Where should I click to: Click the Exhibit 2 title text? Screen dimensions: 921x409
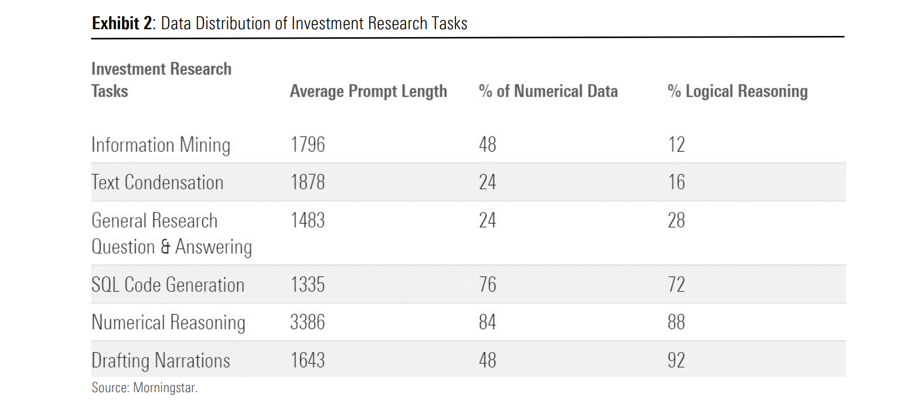point(279,24)
